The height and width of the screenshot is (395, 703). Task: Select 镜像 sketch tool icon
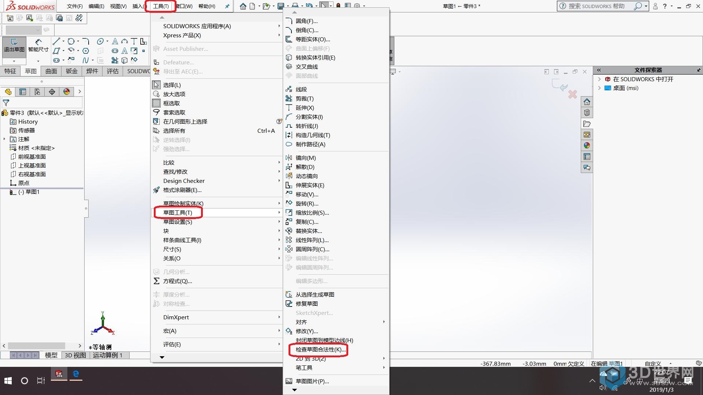(289, 158)
